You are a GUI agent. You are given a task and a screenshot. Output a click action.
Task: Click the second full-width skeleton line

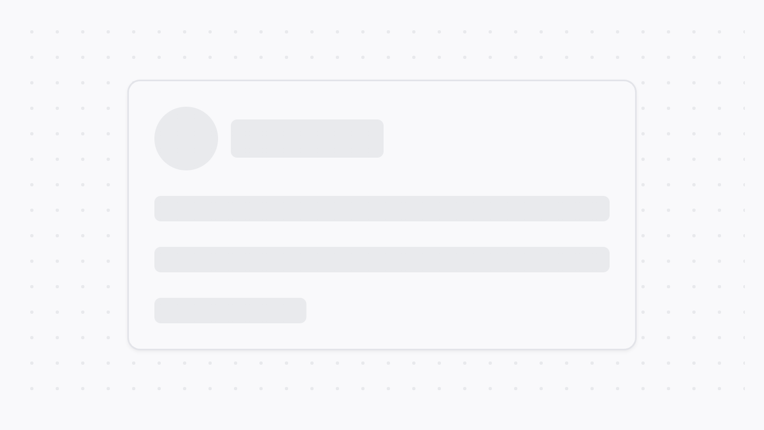tap(382, 260)
